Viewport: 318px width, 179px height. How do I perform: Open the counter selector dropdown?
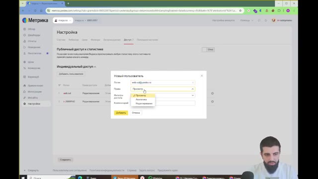[x=63, y=20]
